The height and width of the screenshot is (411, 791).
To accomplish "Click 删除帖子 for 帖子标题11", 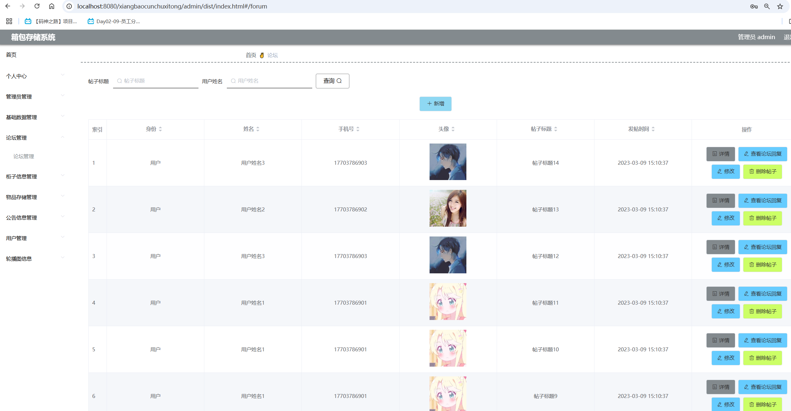I will click(763, 312).
